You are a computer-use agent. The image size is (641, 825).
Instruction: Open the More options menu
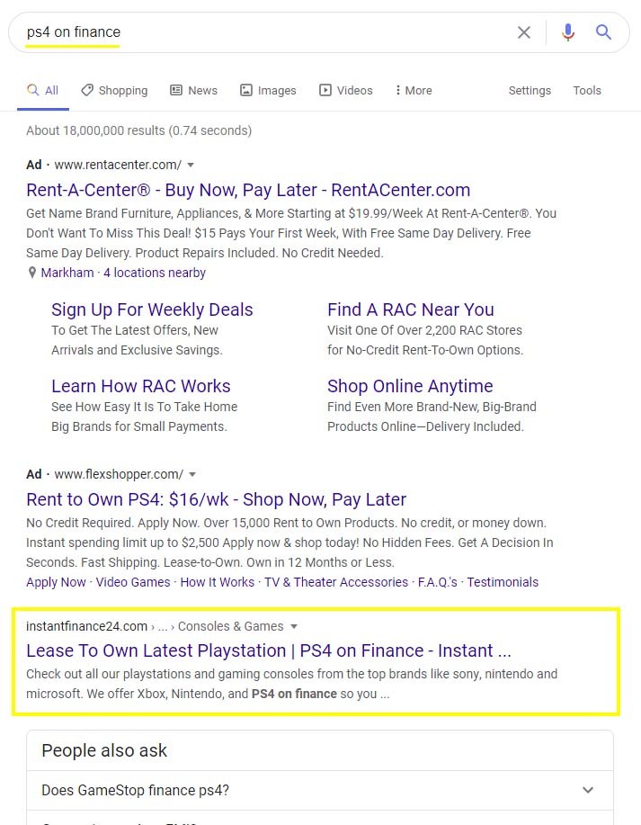[414, 90]
